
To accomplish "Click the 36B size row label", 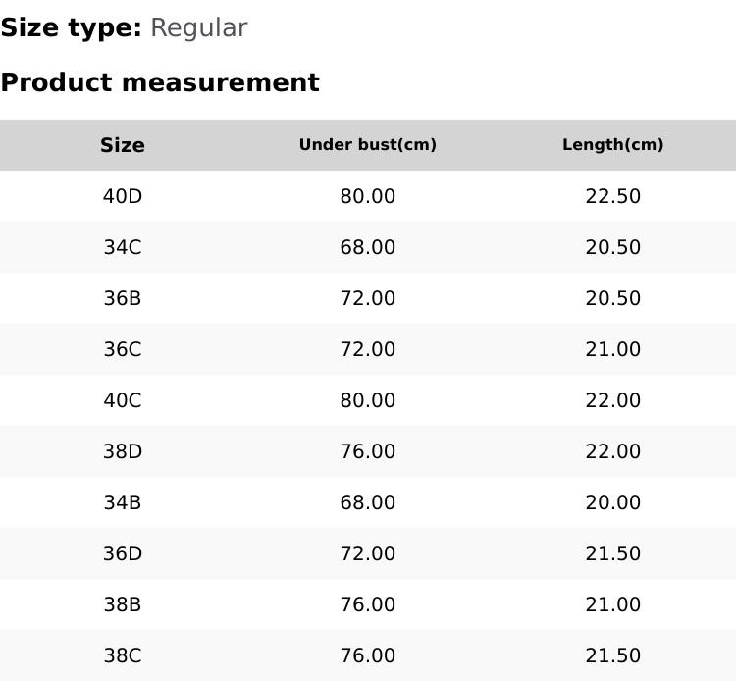I will [123, 298].
